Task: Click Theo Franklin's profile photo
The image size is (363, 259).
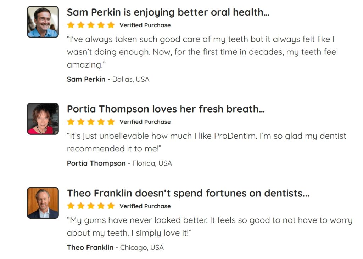Action: click(43, 203)
